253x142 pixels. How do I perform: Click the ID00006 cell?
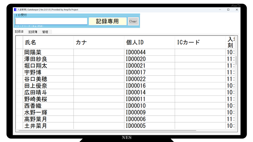(x=149, y=119)
